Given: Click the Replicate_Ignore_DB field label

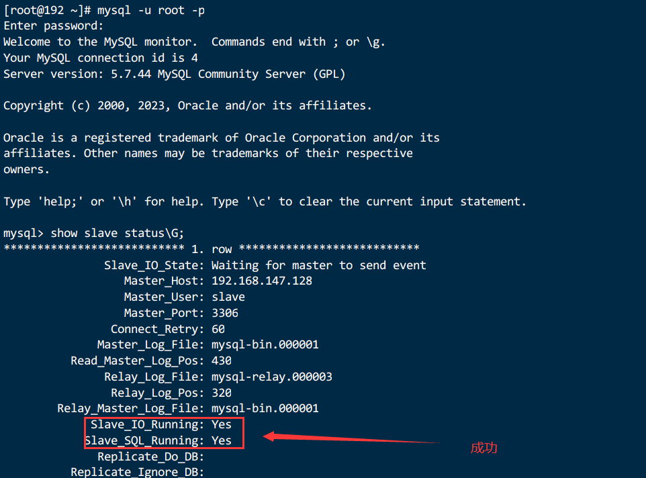Looking at the screenshot, I should [x=138, y=472].
